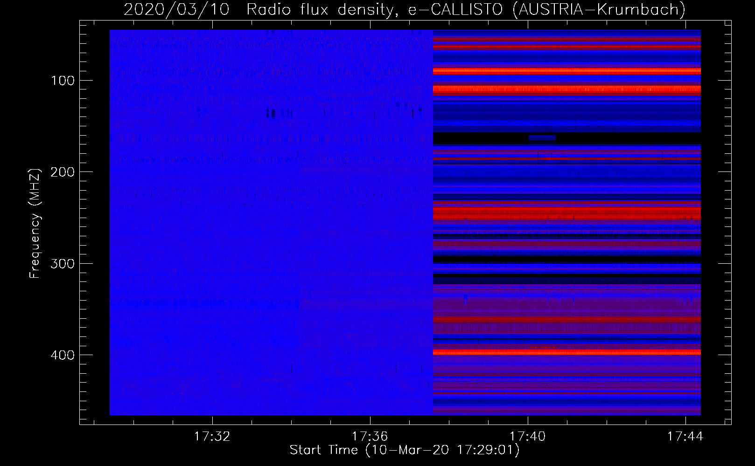This screenshot has height=466, width=755.
Task: Click the Frequency (MHZ) axis title
Action: pos(35,223)
